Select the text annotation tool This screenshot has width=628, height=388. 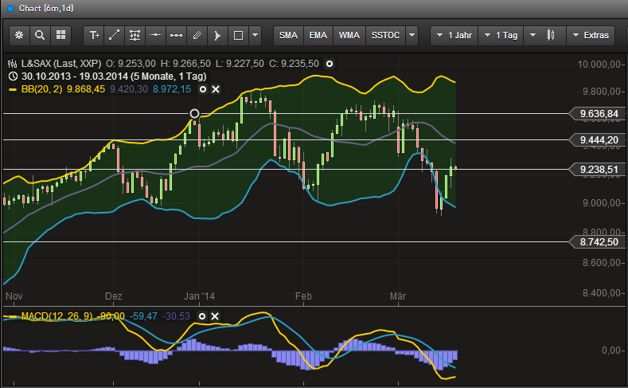pyautogui.click(x=95, y=35)
